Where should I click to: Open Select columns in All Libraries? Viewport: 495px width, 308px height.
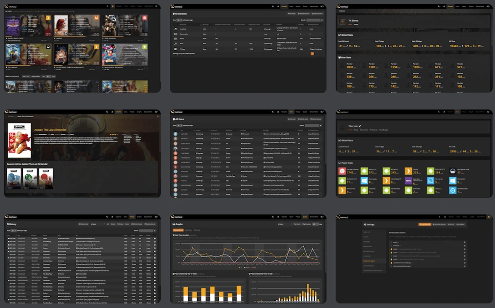click(317, 14)
